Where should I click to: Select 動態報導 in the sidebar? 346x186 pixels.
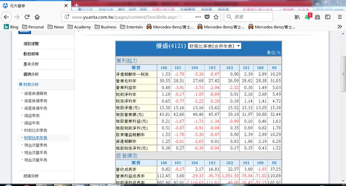pos(31,54)
